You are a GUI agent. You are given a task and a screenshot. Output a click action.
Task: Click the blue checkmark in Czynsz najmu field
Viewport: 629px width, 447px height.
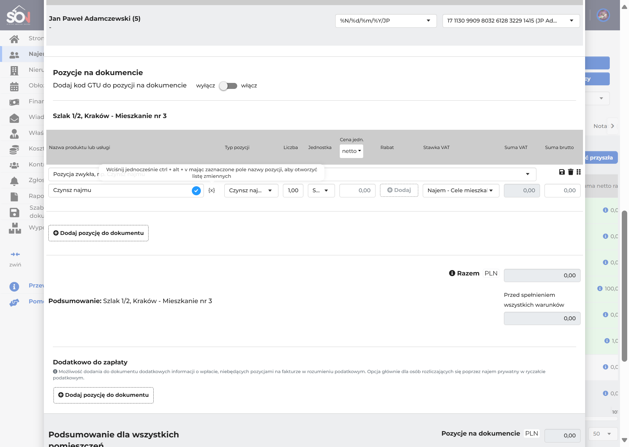coord(196,190)
